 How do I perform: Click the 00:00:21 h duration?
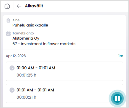pos(26,97)
